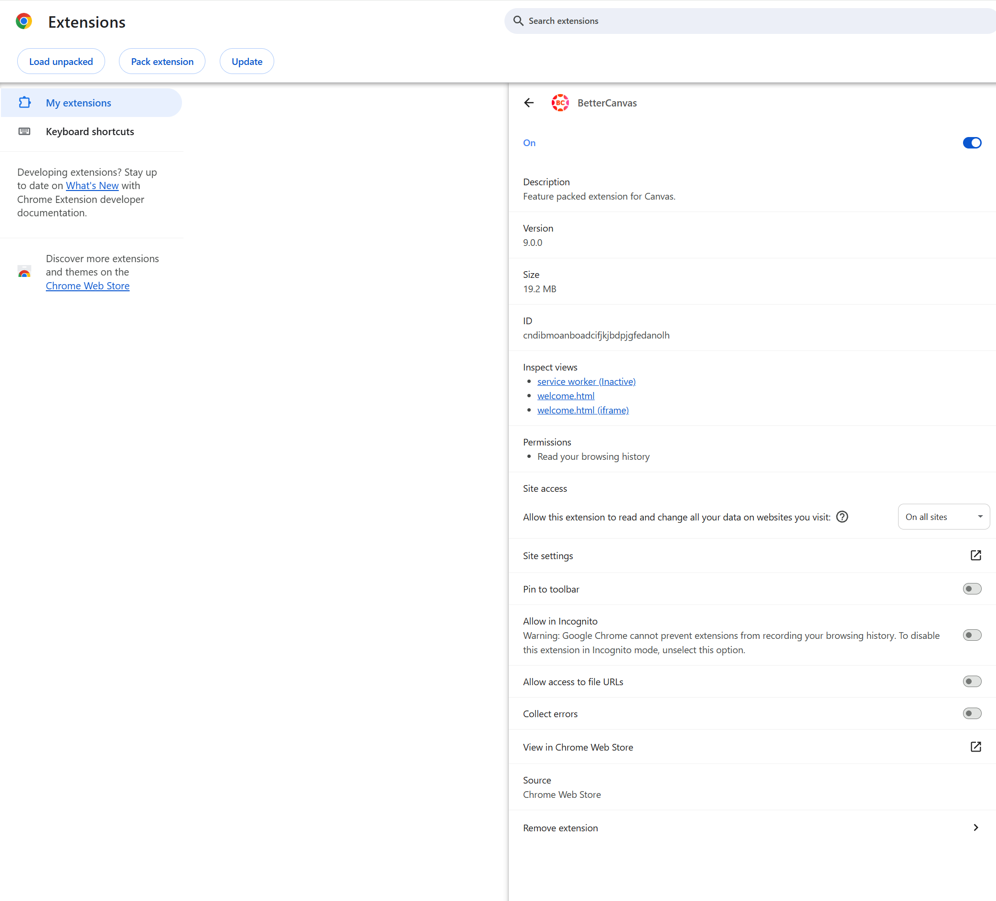Click size value 19.2 MB

(539, 289)
